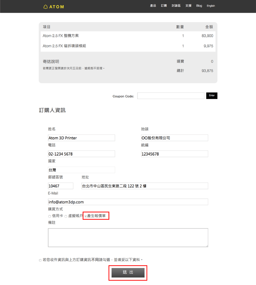Open the 國家 dropdown showing 台灣
This screenshot has width=256, height=285.
click(x=82, y=170)
